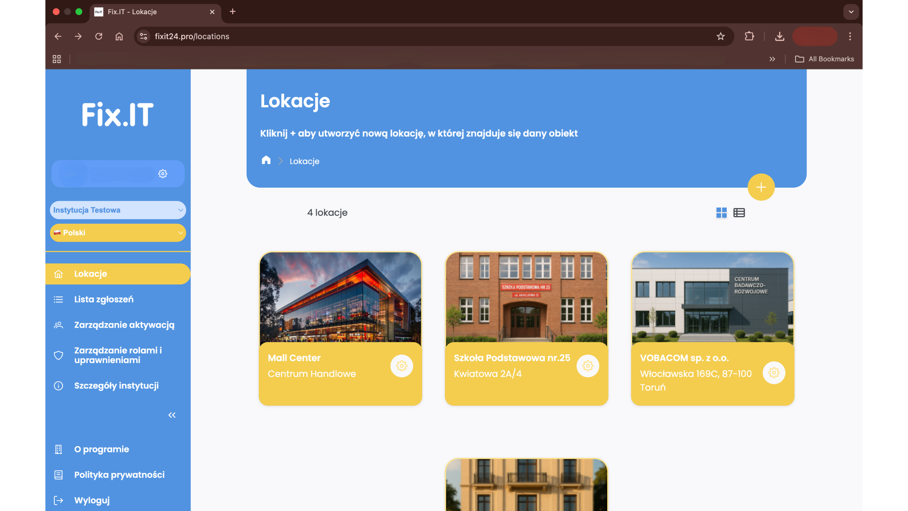Image resolution: width=908 pixels, height=511 pixels.
Task: Click the logout arrow icon beside Wyloguj
Action: pos(59,500)
